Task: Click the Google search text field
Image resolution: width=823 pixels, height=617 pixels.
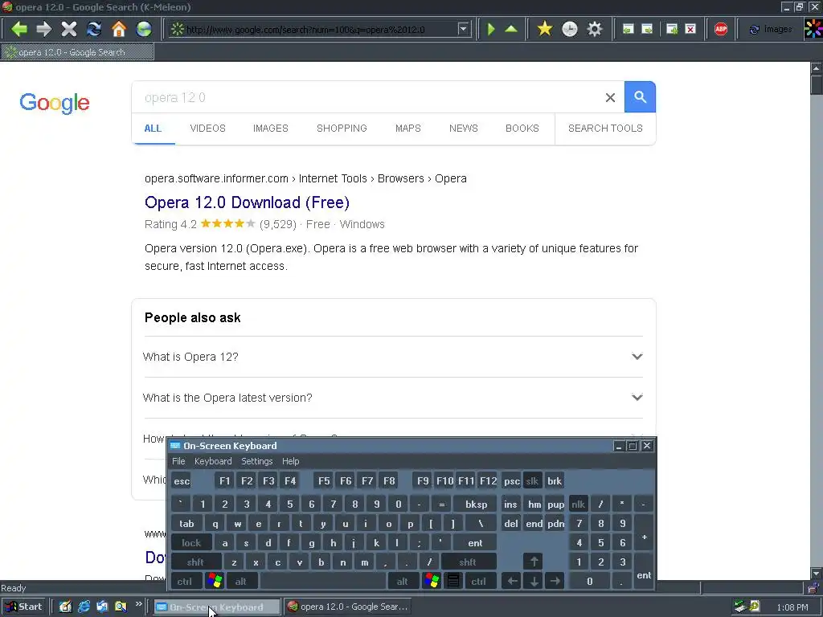Action: [x=367, y=97]
